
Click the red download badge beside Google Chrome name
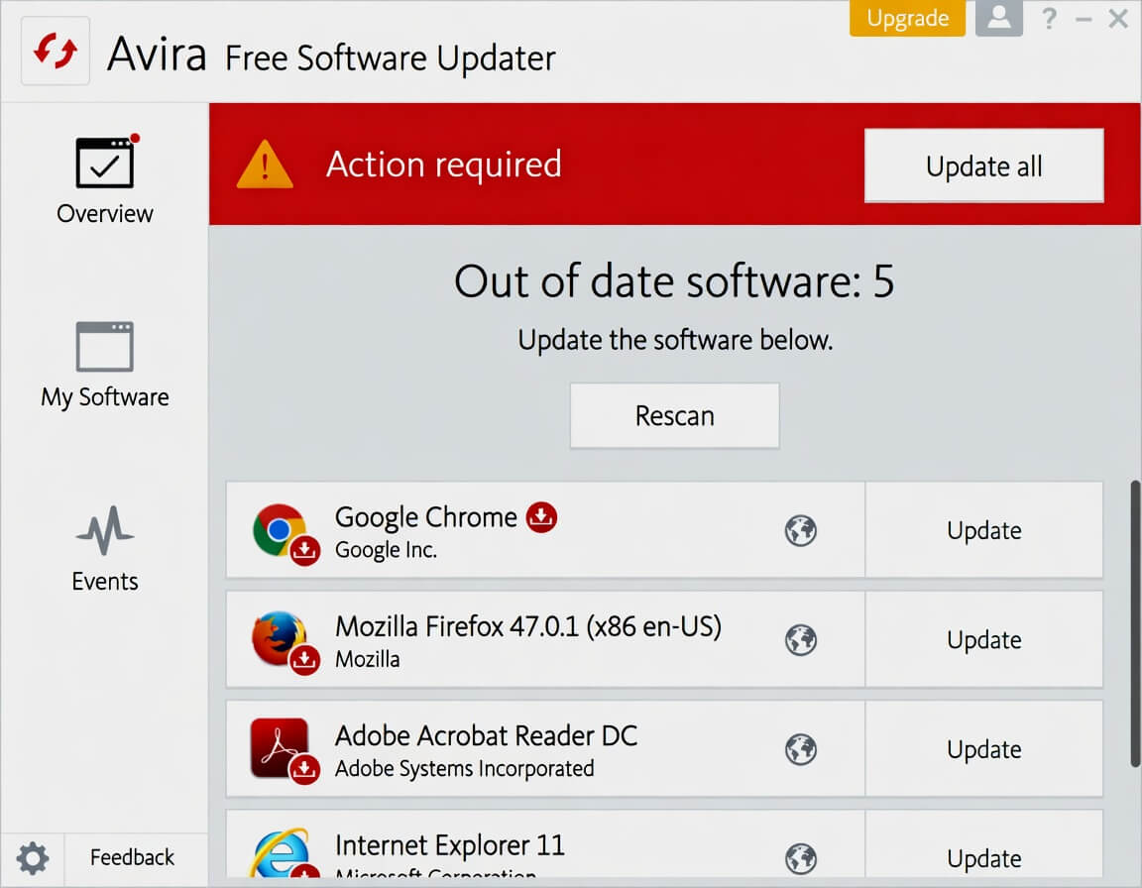(x=541, y=516)
